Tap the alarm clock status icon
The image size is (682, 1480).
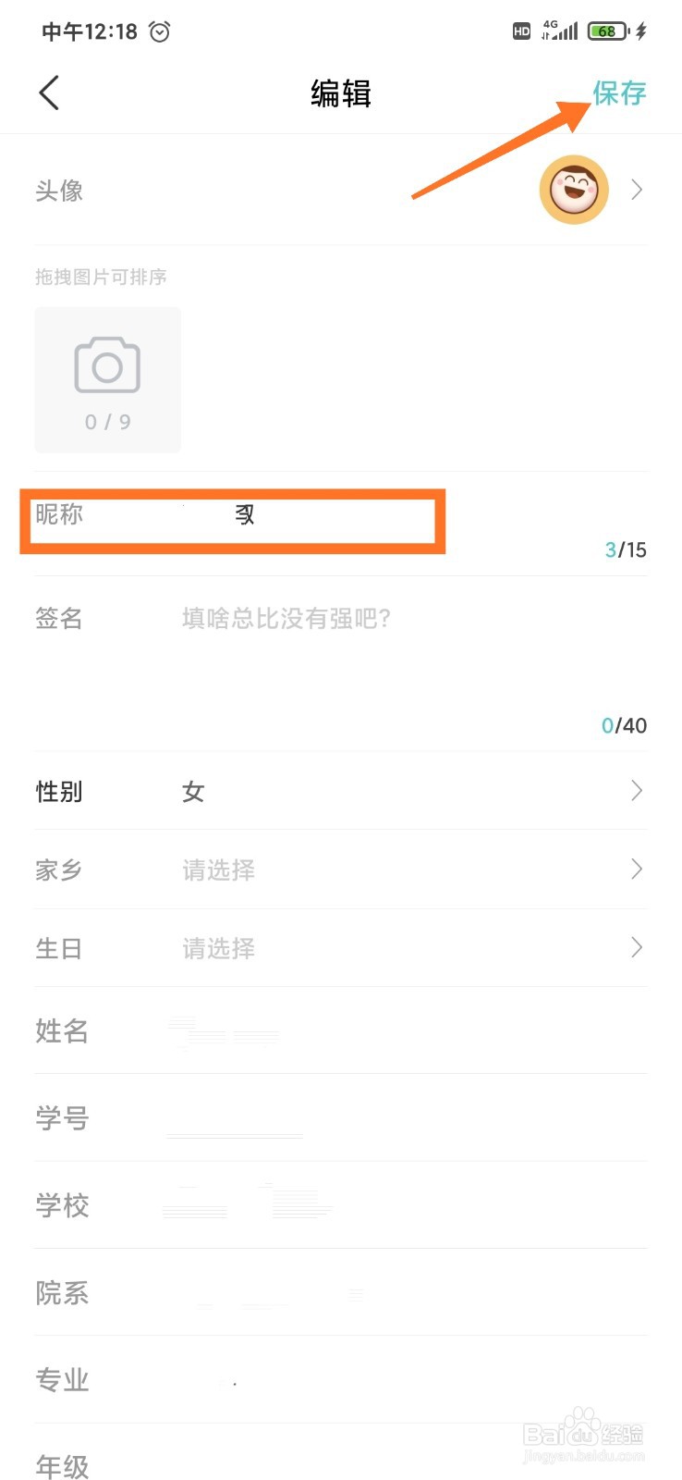tap(160, 31)
